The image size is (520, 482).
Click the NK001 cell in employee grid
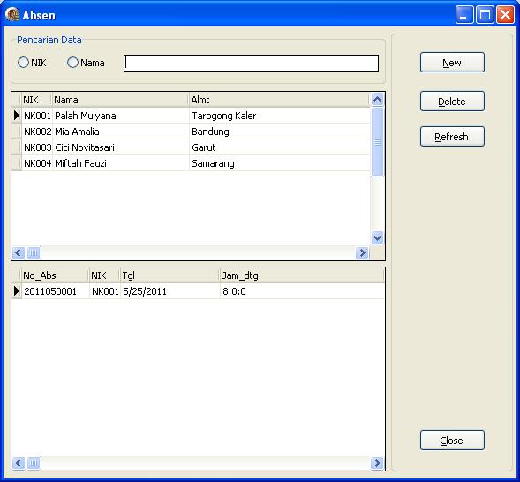37,116
